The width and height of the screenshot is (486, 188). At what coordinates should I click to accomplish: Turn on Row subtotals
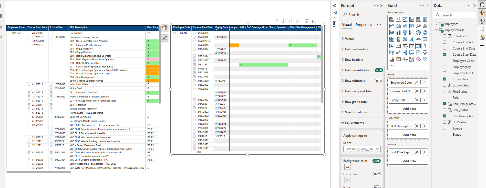[379, 81]
